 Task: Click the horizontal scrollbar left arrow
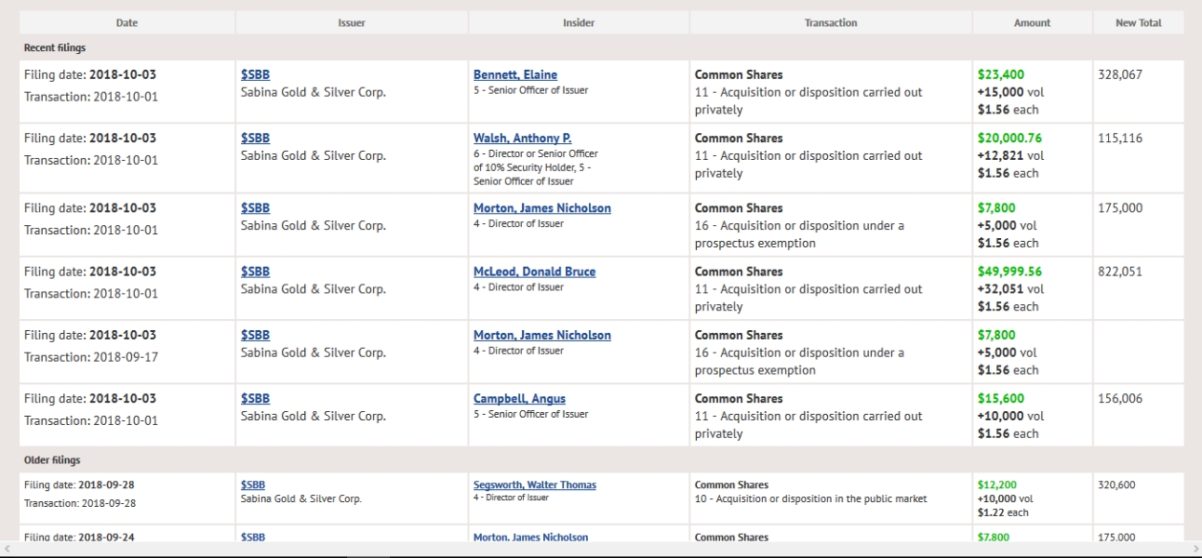coord(7,550)
